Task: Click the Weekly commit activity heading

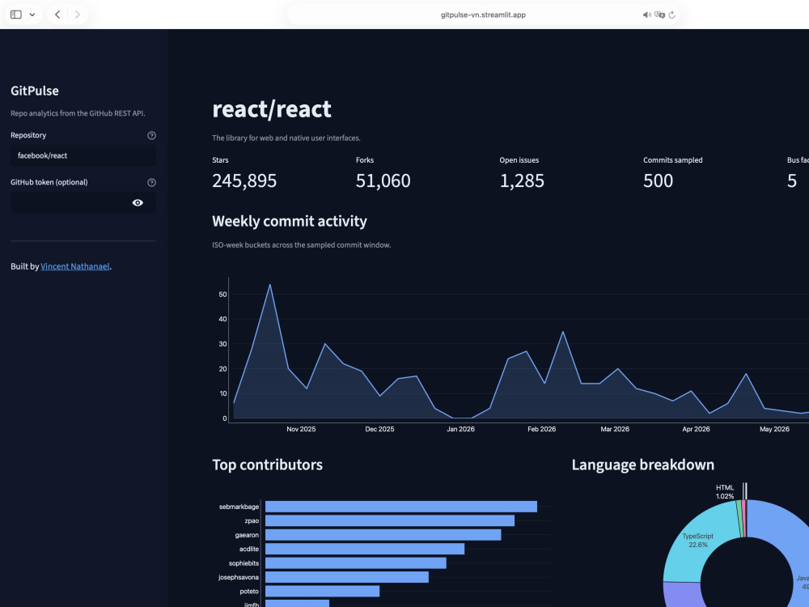Action: (290, 222)
